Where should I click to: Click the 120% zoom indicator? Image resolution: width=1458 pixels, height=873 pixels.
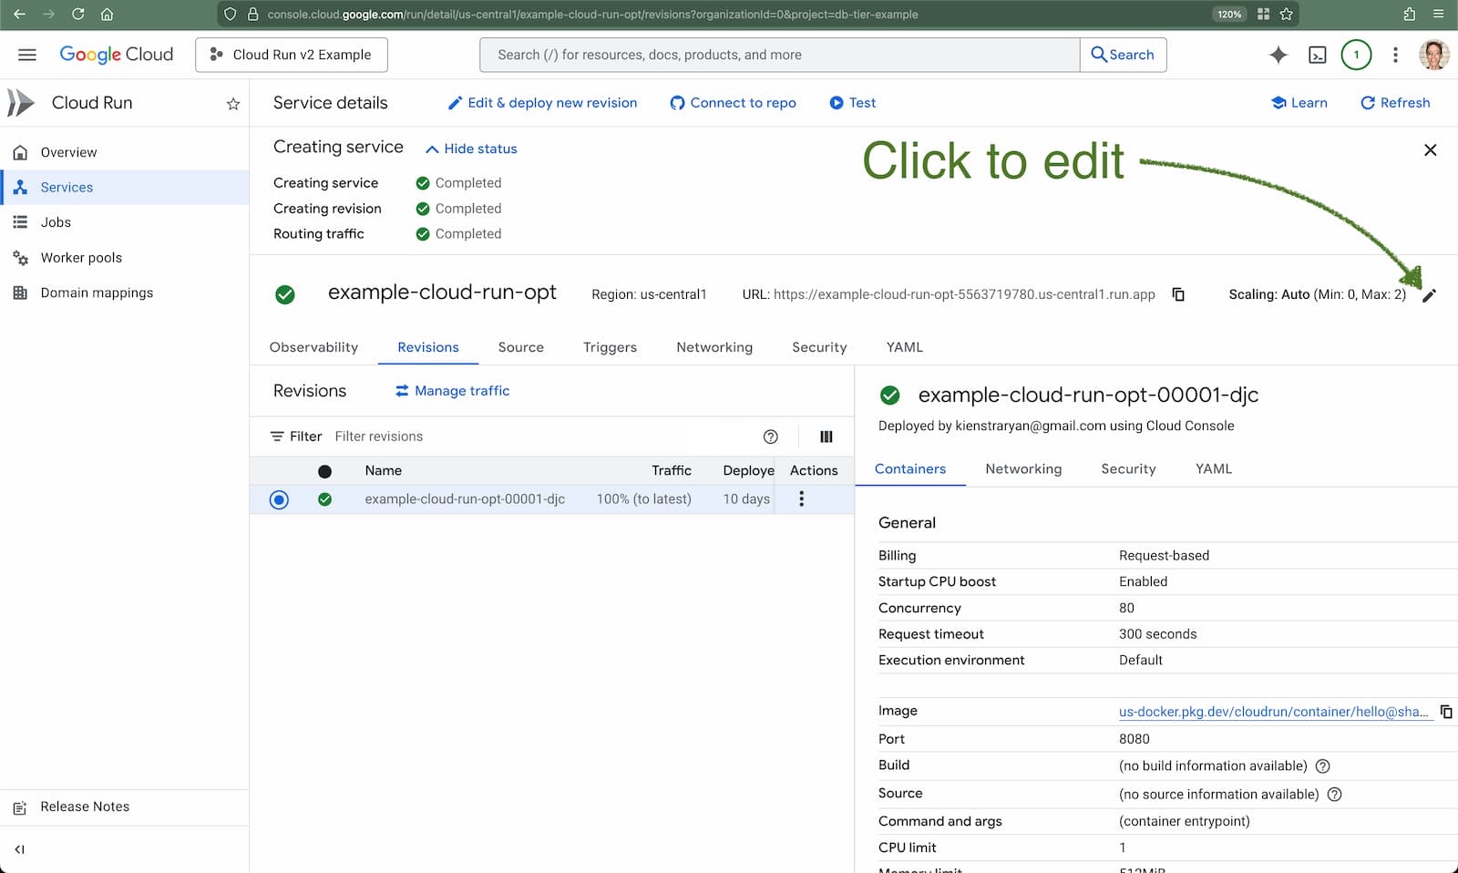click(1229, 14)
